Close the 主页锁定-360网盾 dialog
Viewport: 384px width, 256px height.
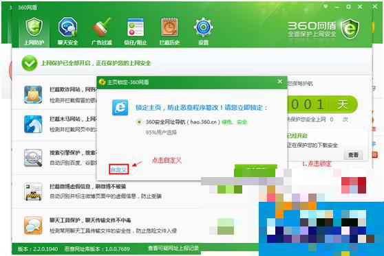tap(280, 82)
